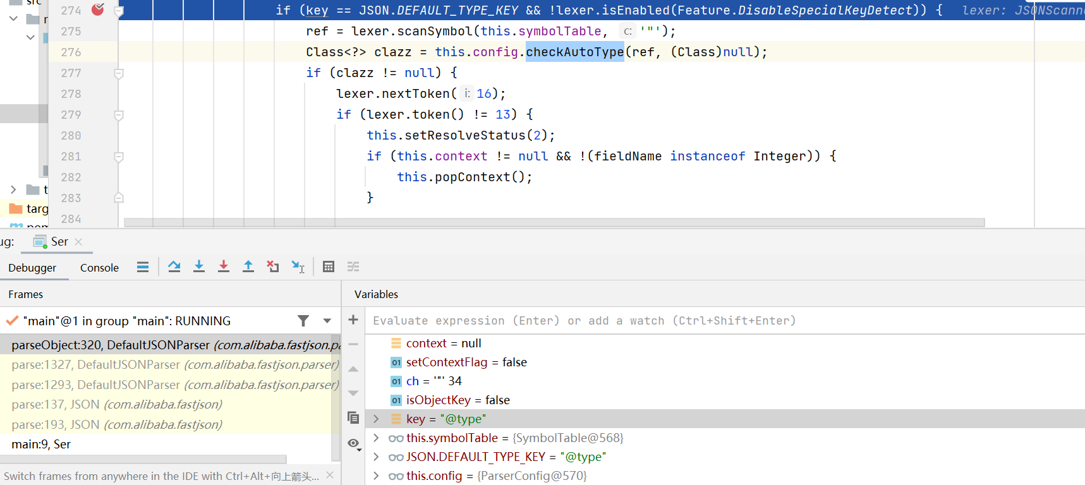The width and height of the screenshot is (1085, 485).
Task: Click checkAutoType method in line 276
Action: click(x=574, y=52)
